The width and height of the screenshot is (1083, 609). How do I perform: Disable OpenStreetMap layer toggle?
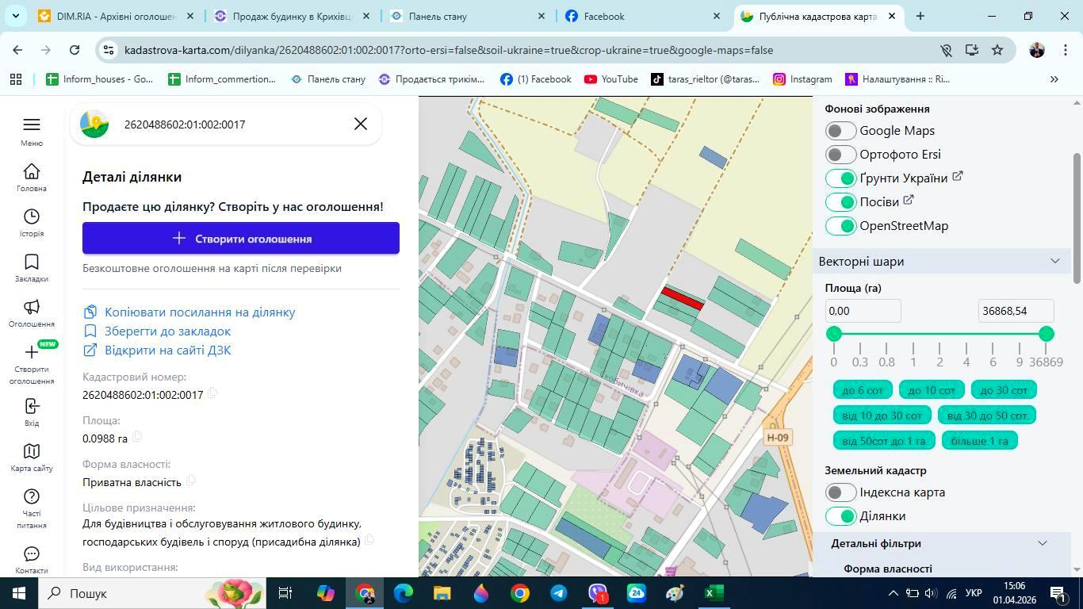pos(840,226)
